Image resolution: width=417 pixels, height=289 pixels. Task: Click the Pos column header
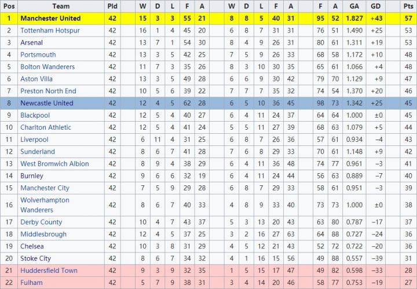(x=9, y=6)
